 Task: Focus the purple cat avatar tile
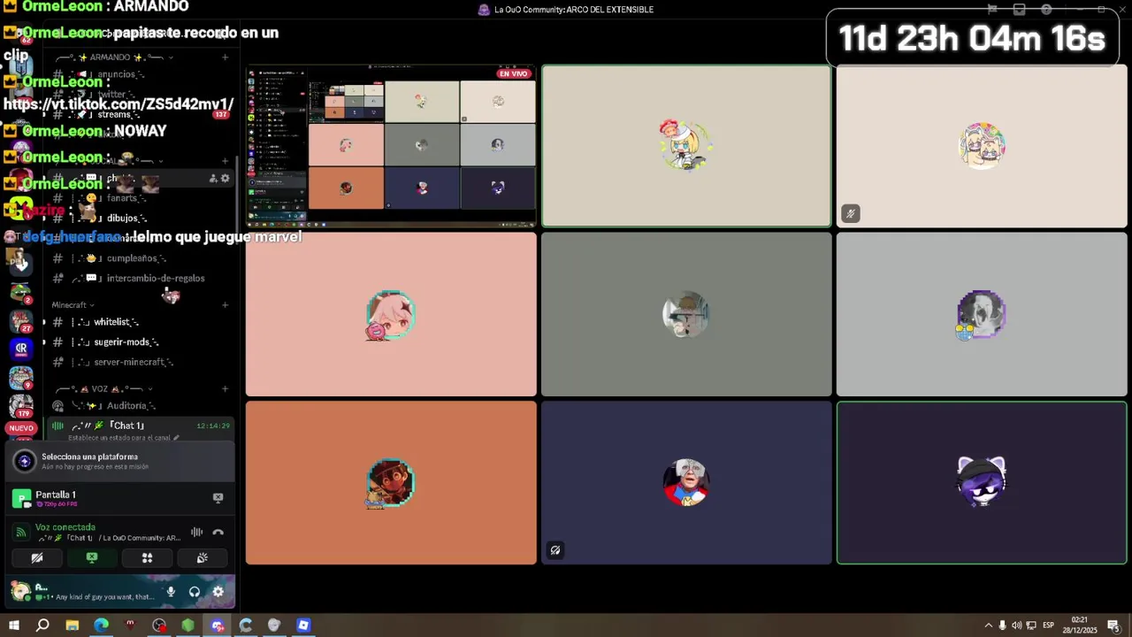pyautogui.click(x=982, y=483)
